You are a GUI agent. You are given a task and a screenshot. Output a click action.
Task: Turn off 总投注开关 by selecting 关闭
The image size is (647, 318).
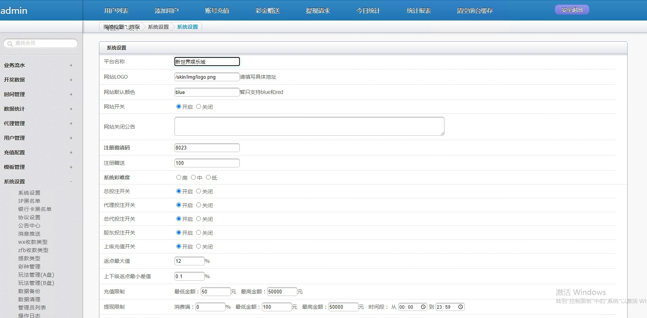click(198, 191)
